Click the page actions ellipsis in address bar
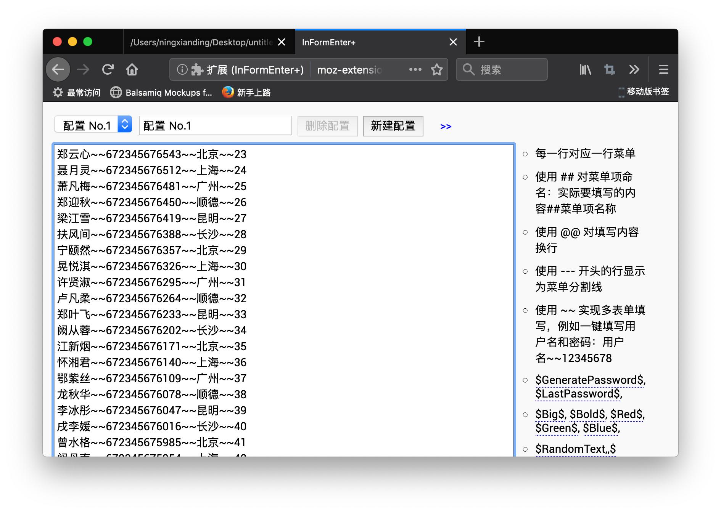721x513 pixels. tap(415, 69)
